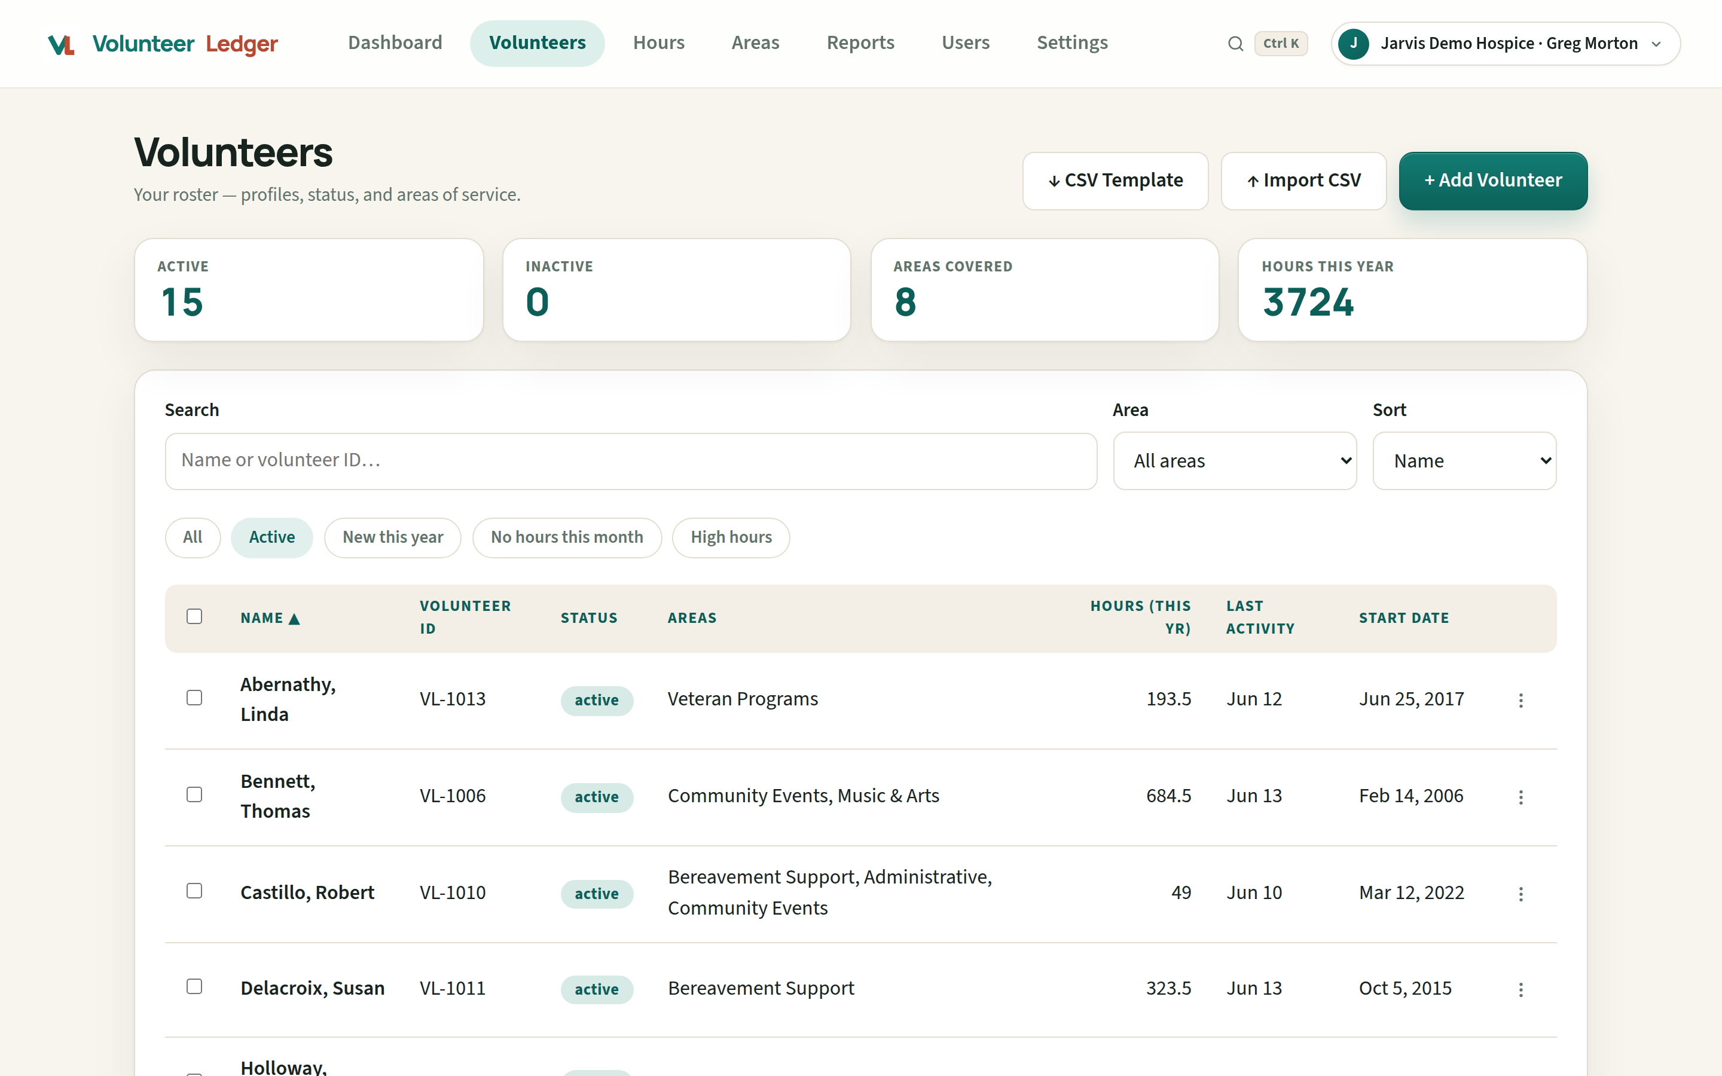1722x1076 pixels.
Task: Sort by Start Date header
Action: (x=1404, y=618)
